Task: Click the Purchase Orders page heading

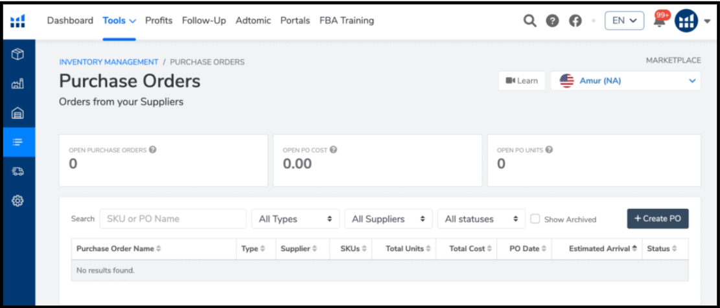Action: pyautogui.click(x=130, y=81)
